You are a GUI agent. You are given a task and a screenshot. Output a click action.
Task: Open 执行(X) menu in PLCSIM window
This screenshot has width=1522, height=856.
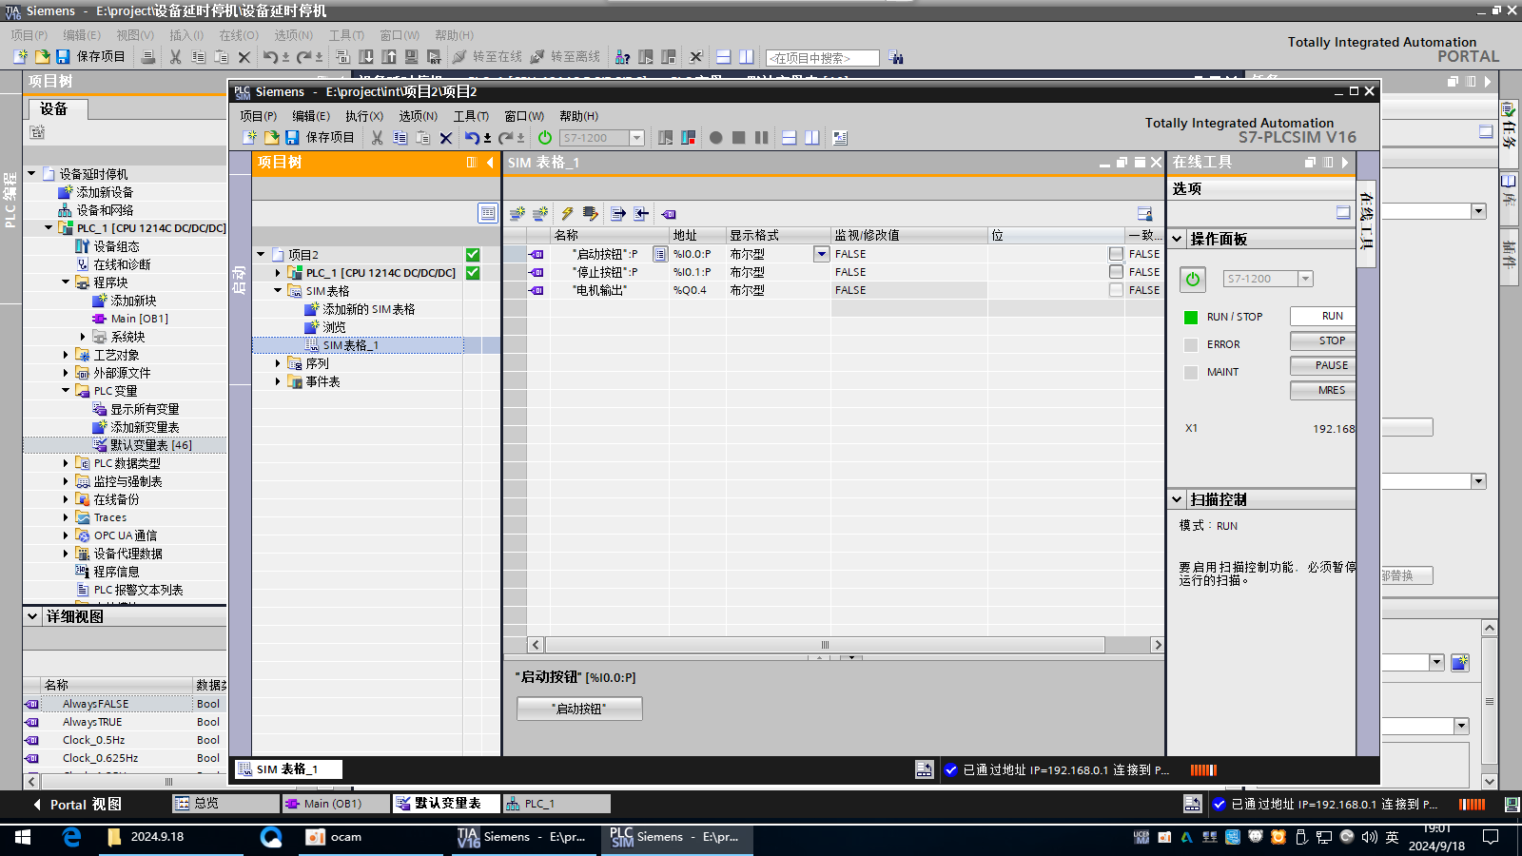click(364, 116)
